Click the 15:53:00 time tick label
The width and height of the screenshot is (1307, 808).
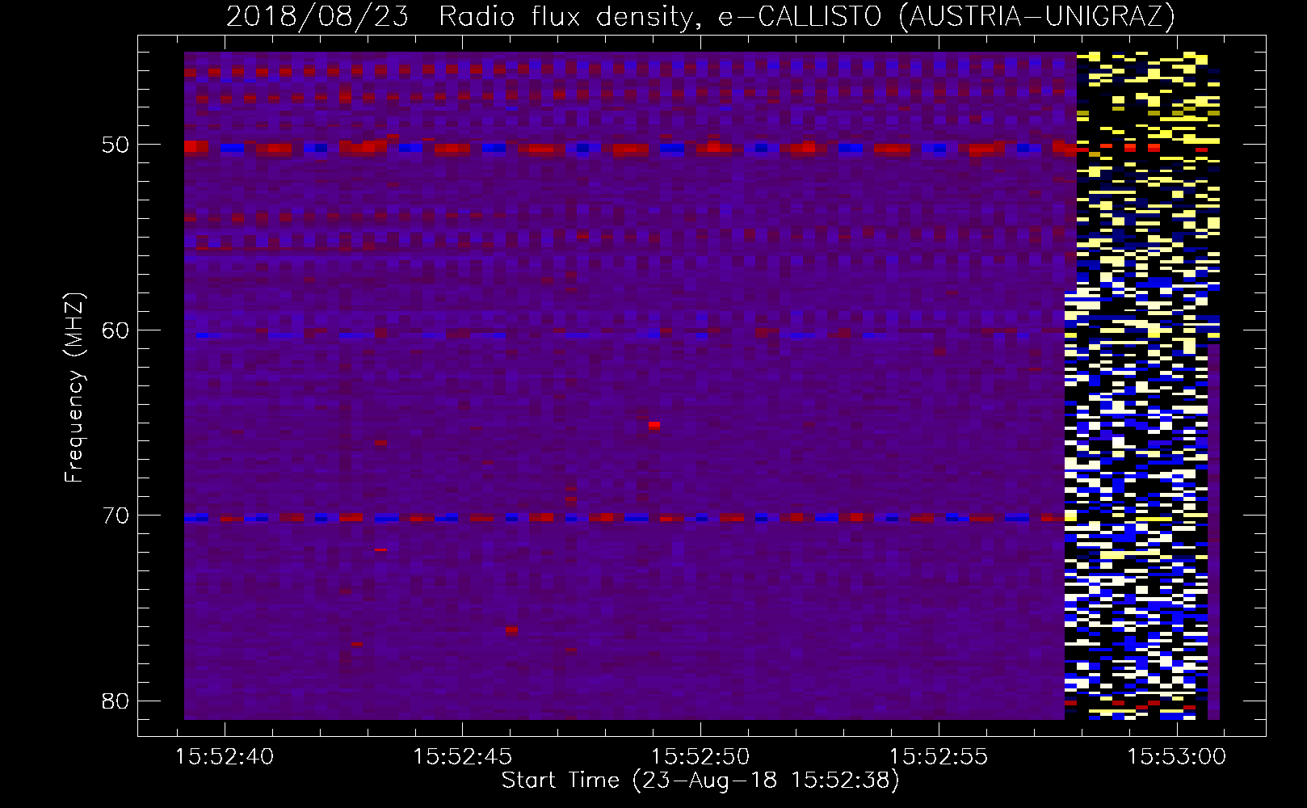point(1178,757)
